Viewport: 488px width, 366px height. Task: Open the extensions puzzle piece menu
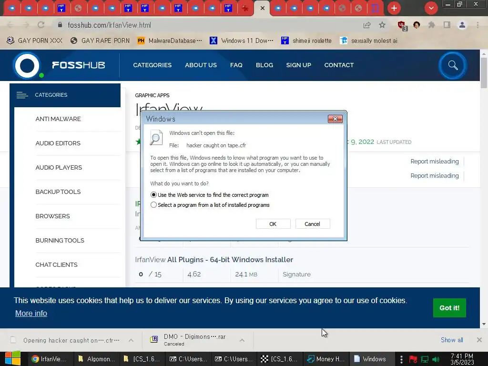(x=431, y=25)
